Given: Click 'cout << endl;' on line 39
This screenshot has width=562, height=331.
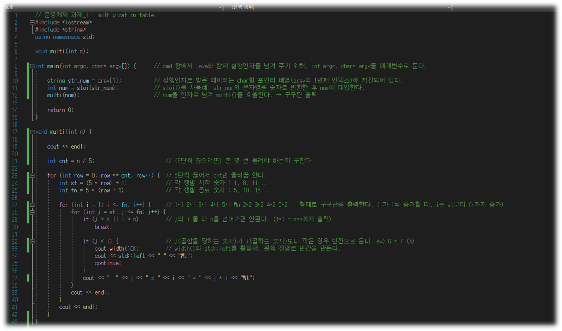Looking at the screenshot, I should (90, 292).
